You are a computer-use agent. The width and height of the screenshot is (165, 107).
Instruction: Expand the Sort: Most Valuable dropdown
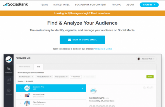[x=26, y=77]
